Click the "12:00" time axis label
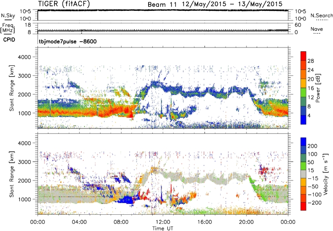The image size is (333, 231). point(163,222)
